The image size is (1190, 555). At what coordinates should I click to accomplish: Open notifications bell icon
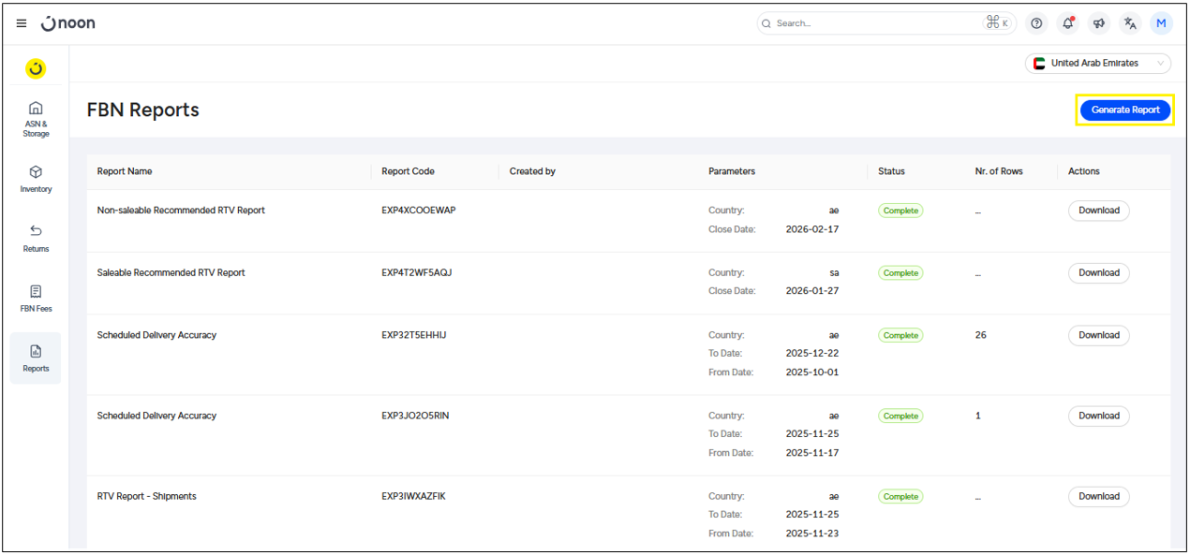pos(1067,23)
